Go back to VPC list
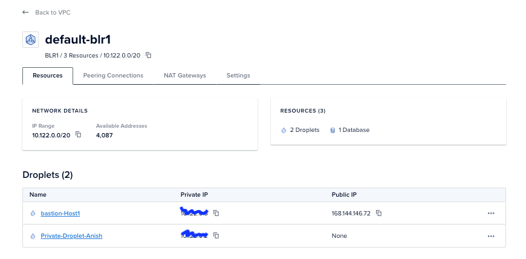Screen dimensions: 526x259 coord(53,13)
